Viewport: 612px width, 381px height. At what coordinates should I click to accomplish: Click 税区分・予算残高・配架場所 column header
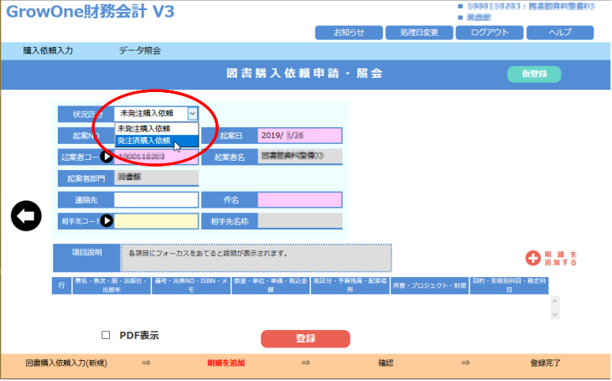pyautogui.click(x=350, y=286)
